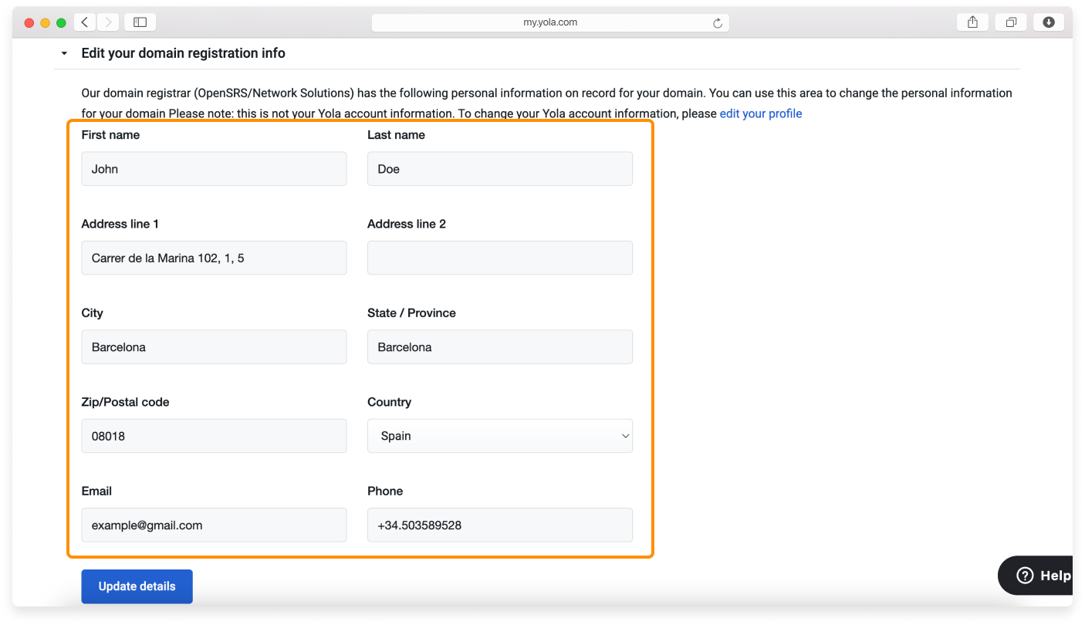Click the Email field with example@gmail.com
The image size is (1085, 625).
(214, 525)
